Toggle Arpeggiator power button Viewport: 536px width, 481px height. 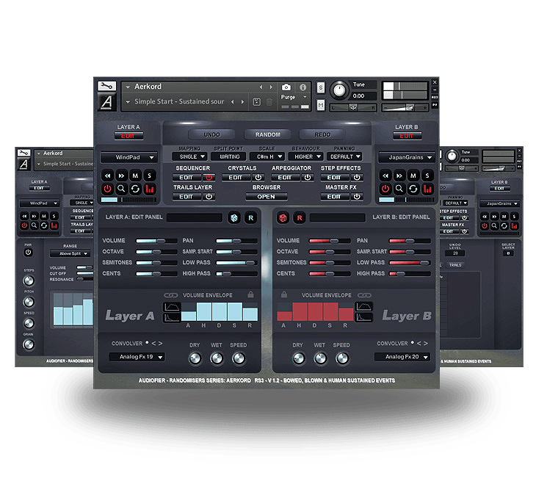click(308, 178)
